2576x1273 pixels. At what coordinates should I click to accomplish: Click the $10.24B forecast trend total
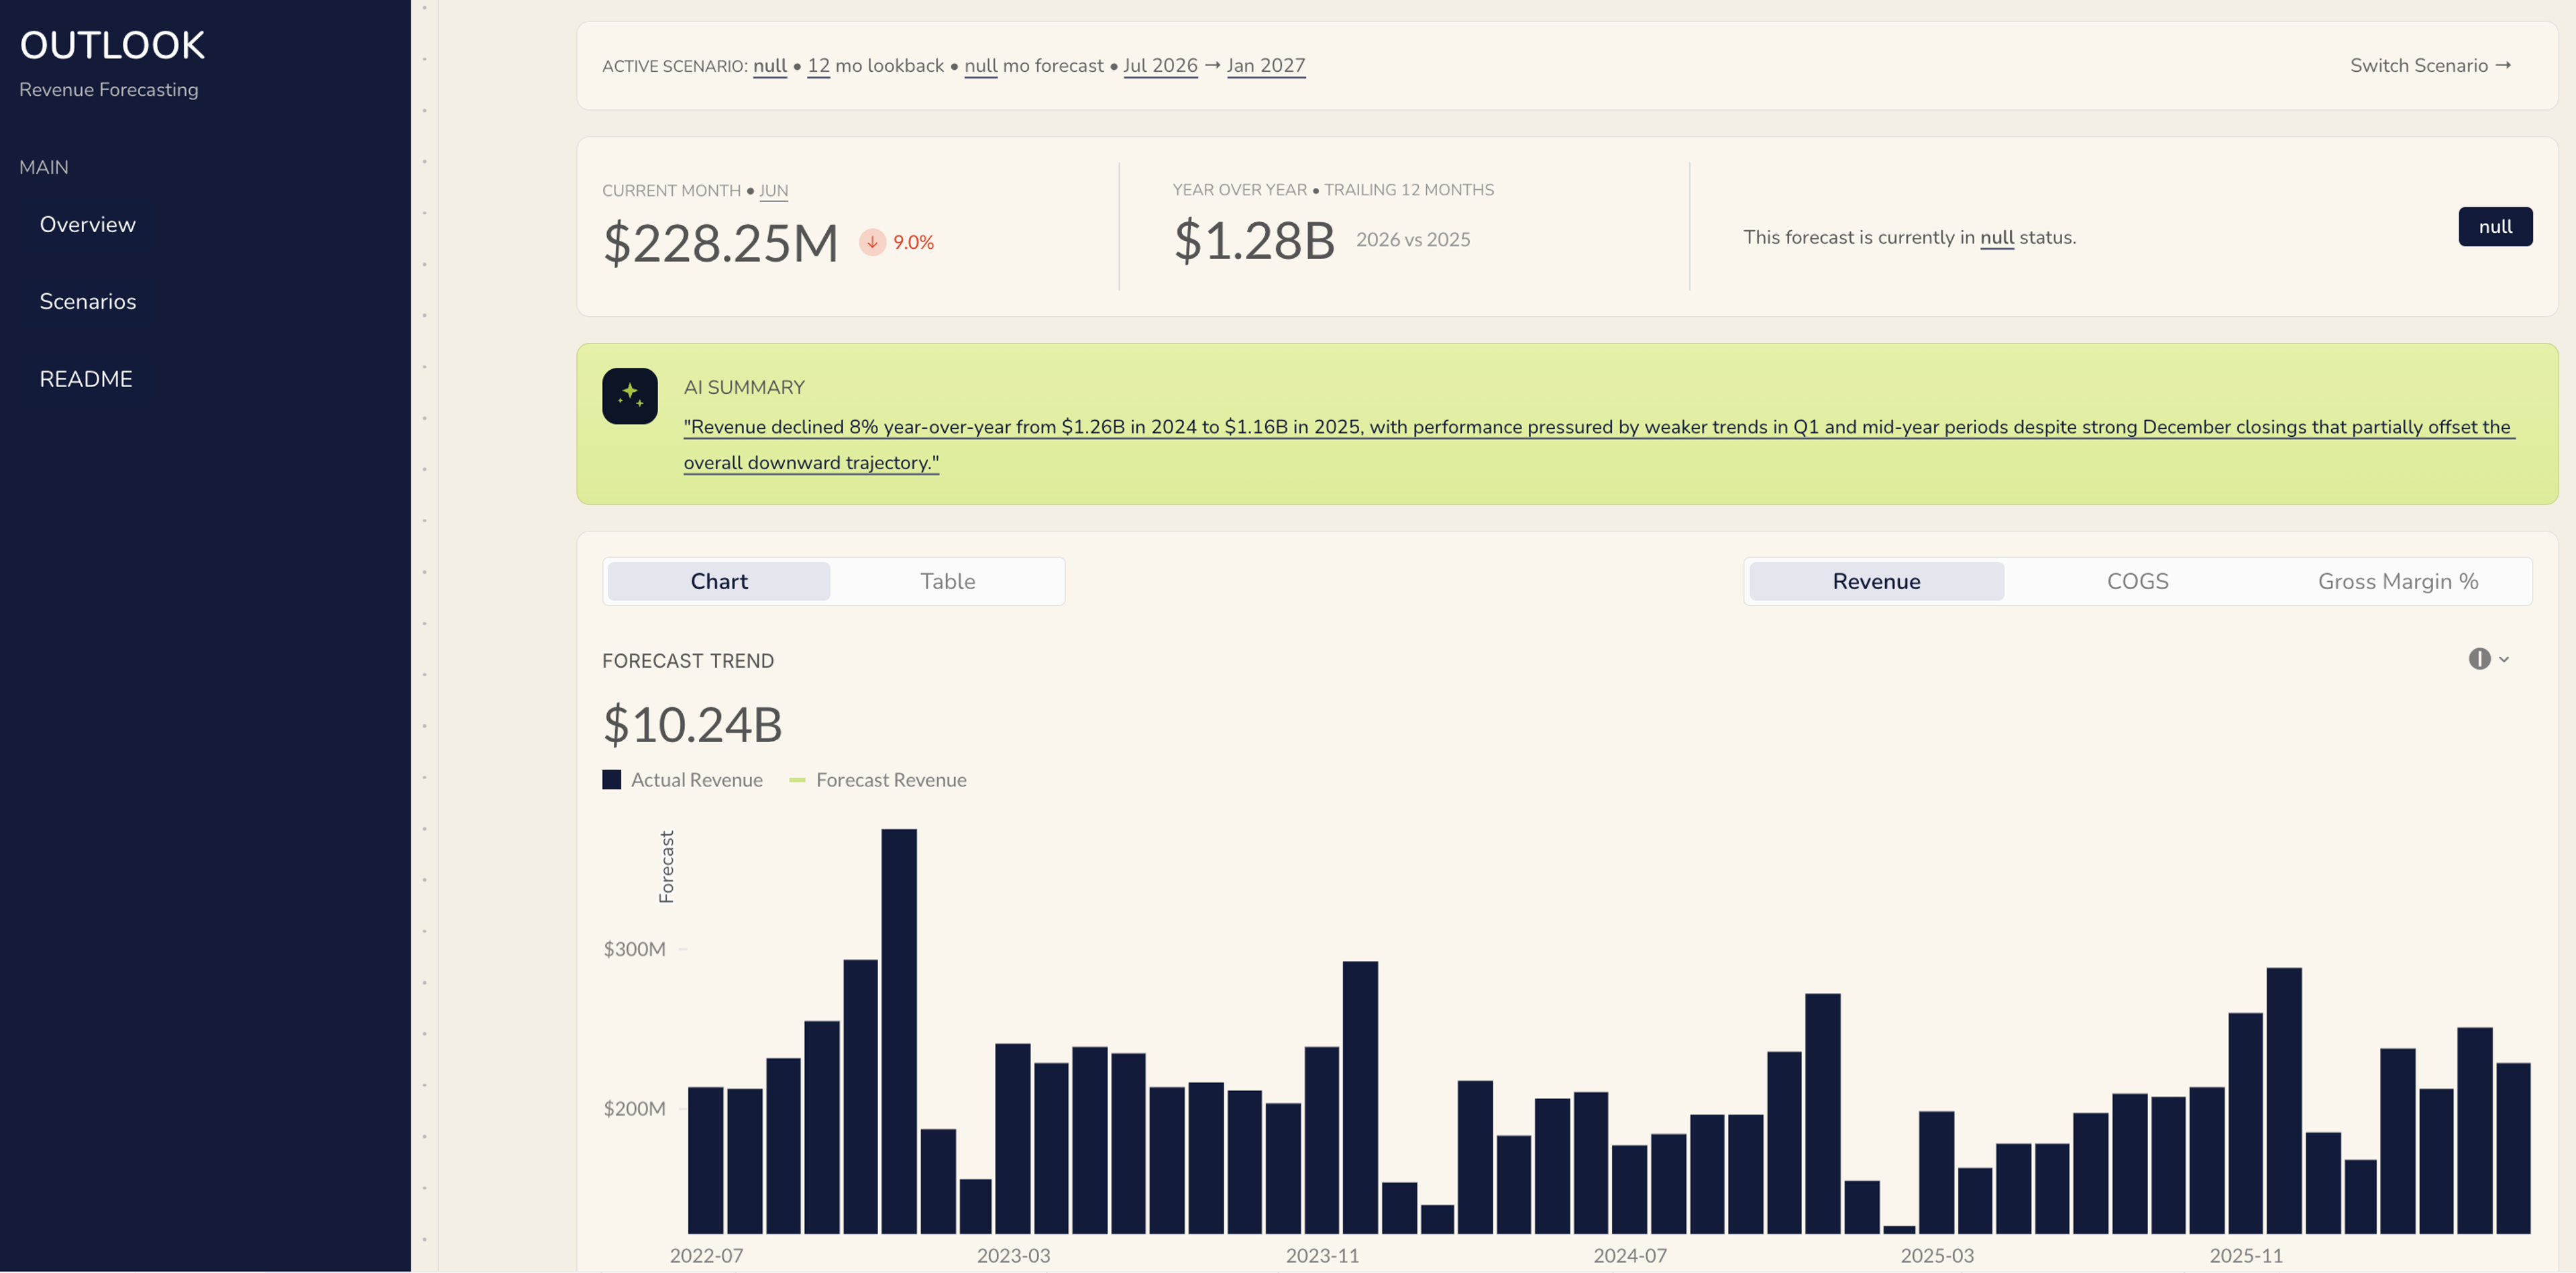692,725
